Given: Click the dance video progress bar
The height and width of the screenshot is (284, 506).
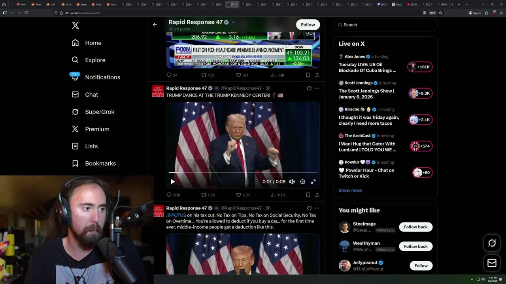Looking at the screenshot, I should 243,173.
